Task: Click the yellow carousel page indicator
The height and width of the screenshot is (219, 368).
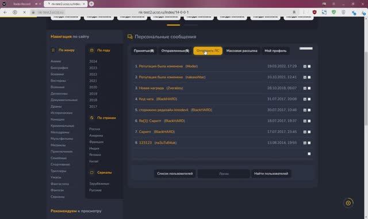Action: click(174, 25)
